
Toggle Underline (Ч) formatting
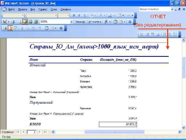pos(84,15)
